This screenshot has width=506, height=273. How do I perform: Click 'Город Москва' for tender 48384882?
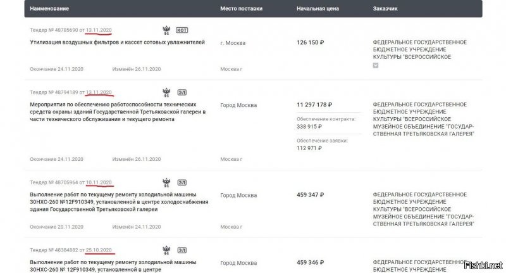point(238,263)
